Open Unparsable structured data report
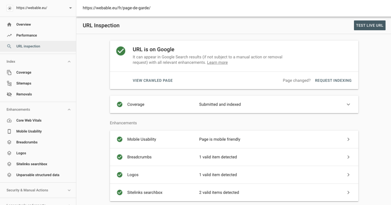Viewport: 391px width, 205px height. pos(38,175)
